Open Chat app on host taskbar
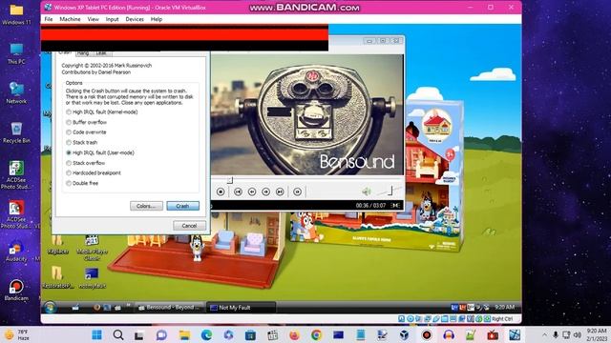This screenshot has height=343, width=611. tap(161, 334)
